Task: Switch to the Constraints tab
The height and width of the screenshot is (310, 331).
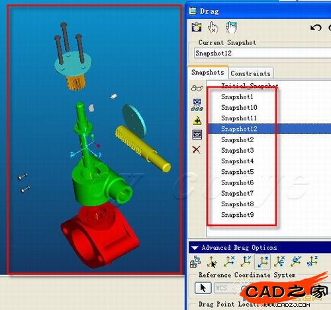Action: click(250, 73)
